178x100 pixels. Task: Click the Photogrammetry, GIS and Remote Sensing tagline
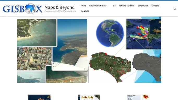60,11
